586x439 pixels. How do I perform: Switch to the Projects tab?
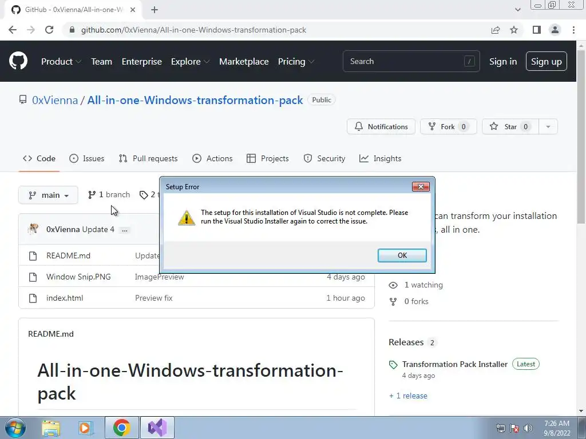click(268, 159)
